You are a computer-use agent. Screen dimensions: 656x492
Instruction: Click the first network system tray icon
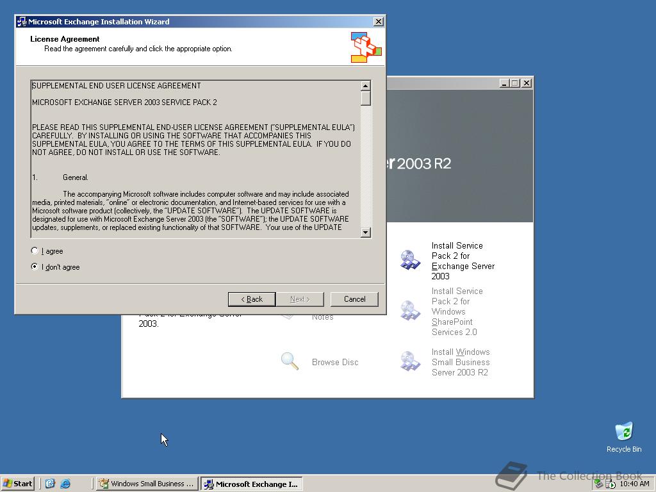click(x=599, y=484)
